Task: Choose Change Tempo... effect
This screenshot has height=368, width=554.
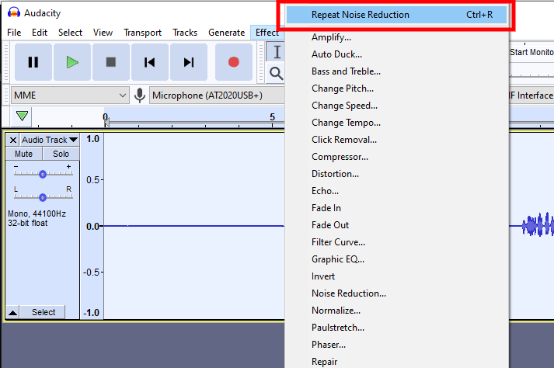Action: point(396,123)
